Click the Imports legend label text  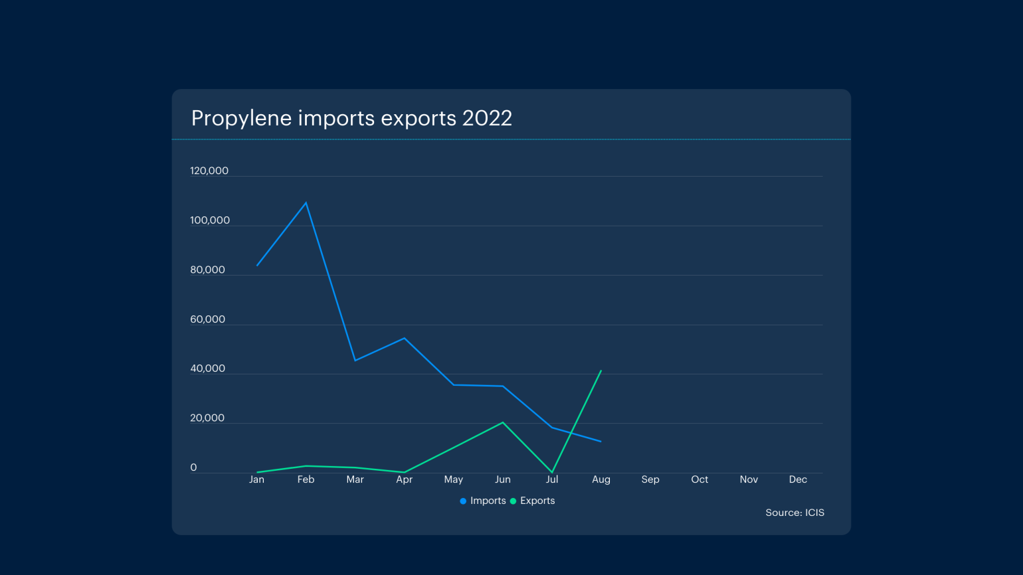tap(489, 501)
